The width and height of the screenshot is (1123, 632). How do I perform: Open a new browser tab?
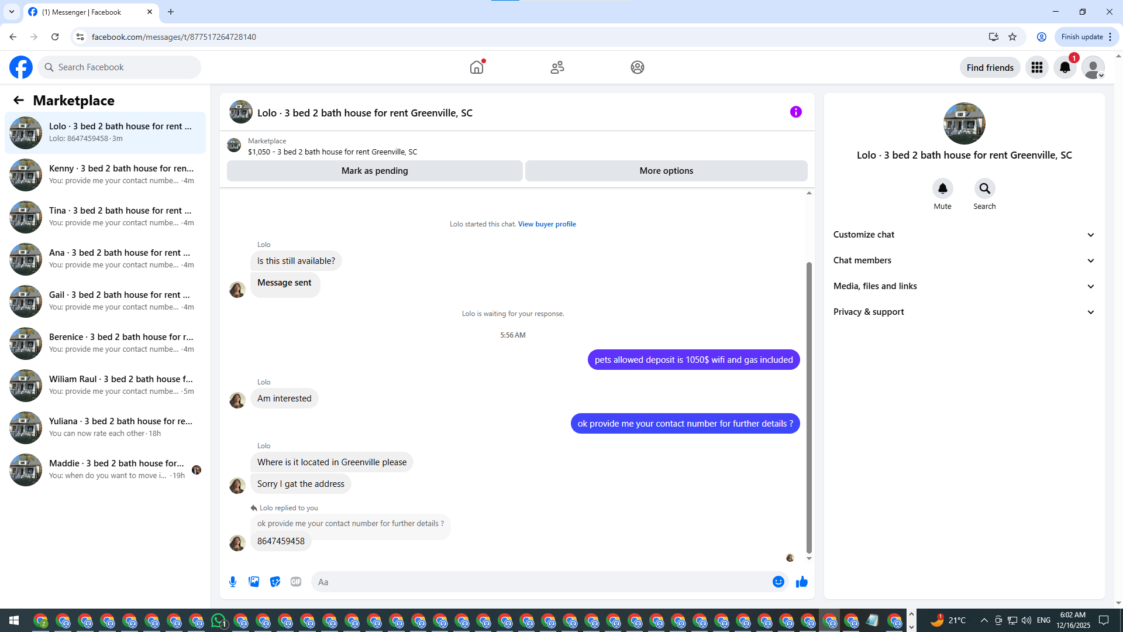pos(171,12)
